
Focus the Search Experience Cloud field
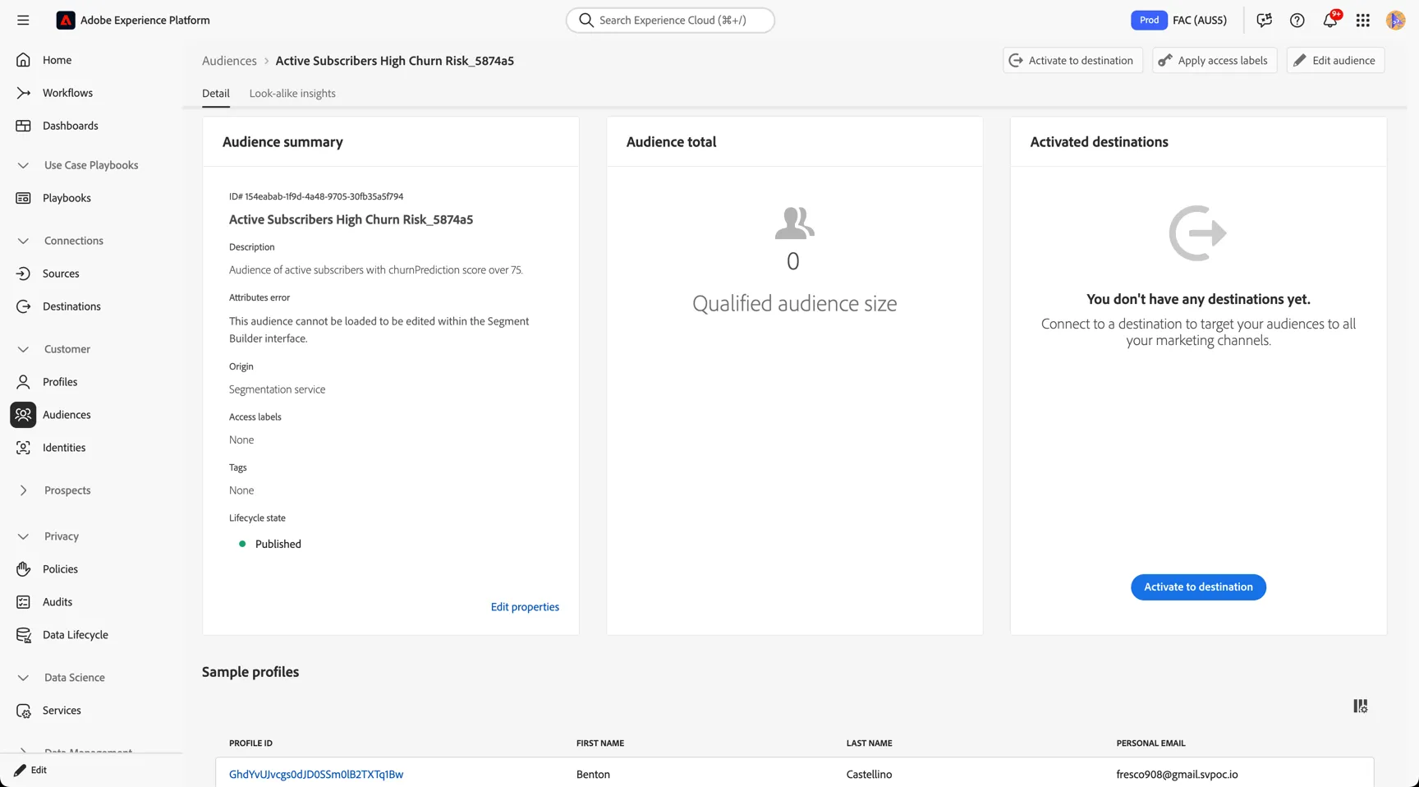tap(670, 21)
